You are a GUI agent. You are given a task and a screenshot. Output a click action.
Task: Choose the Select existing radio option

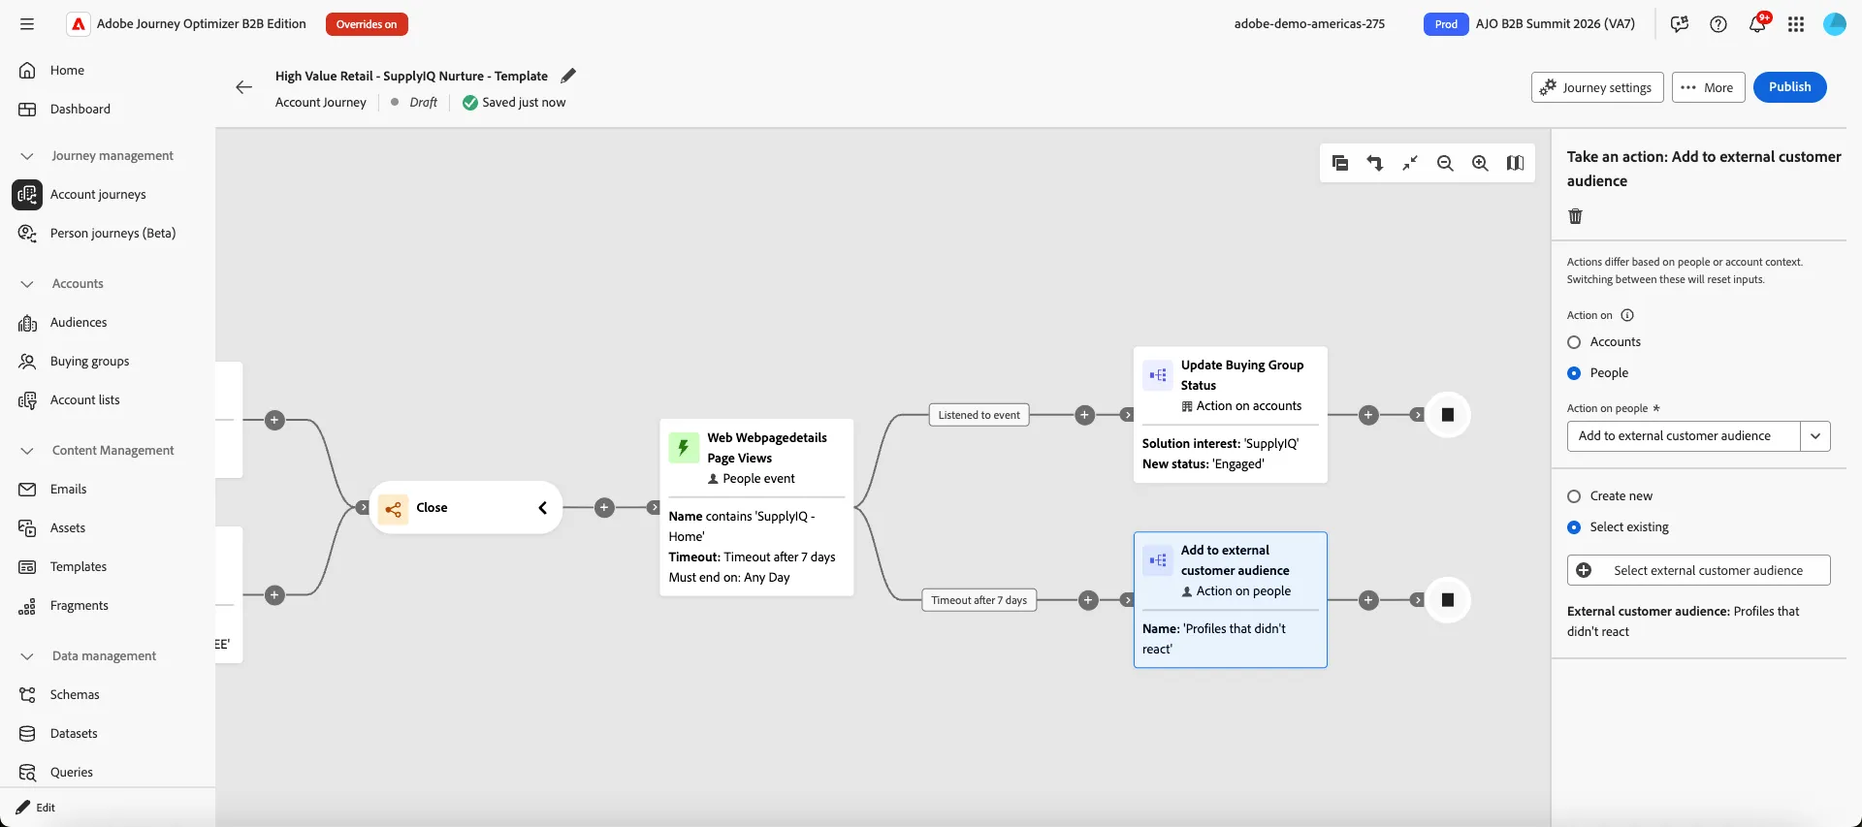(1574, 527)
